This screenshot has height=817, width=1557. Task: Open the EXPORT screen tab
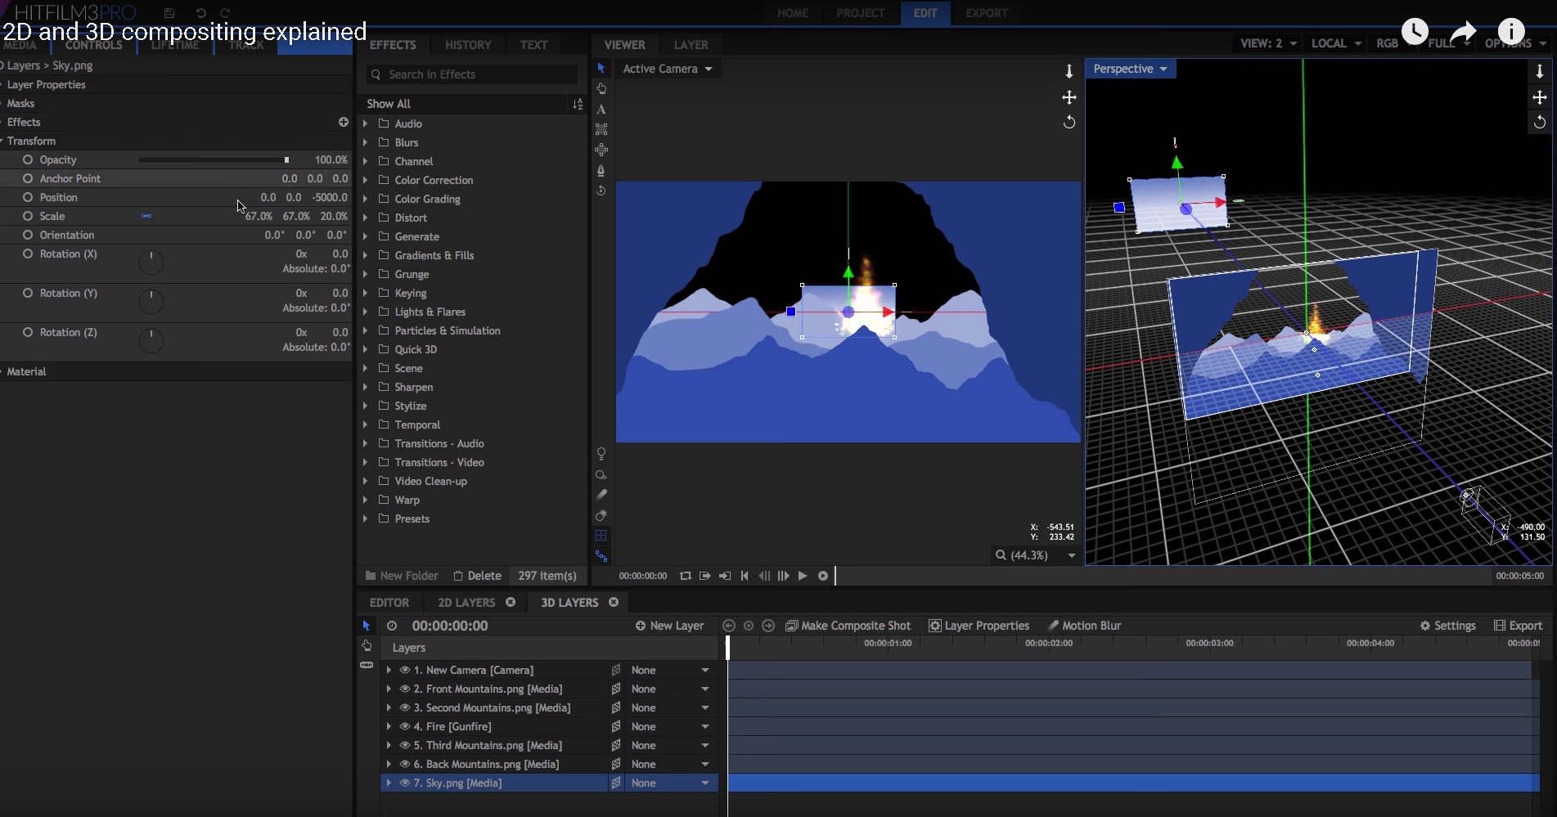coord(986,13)
